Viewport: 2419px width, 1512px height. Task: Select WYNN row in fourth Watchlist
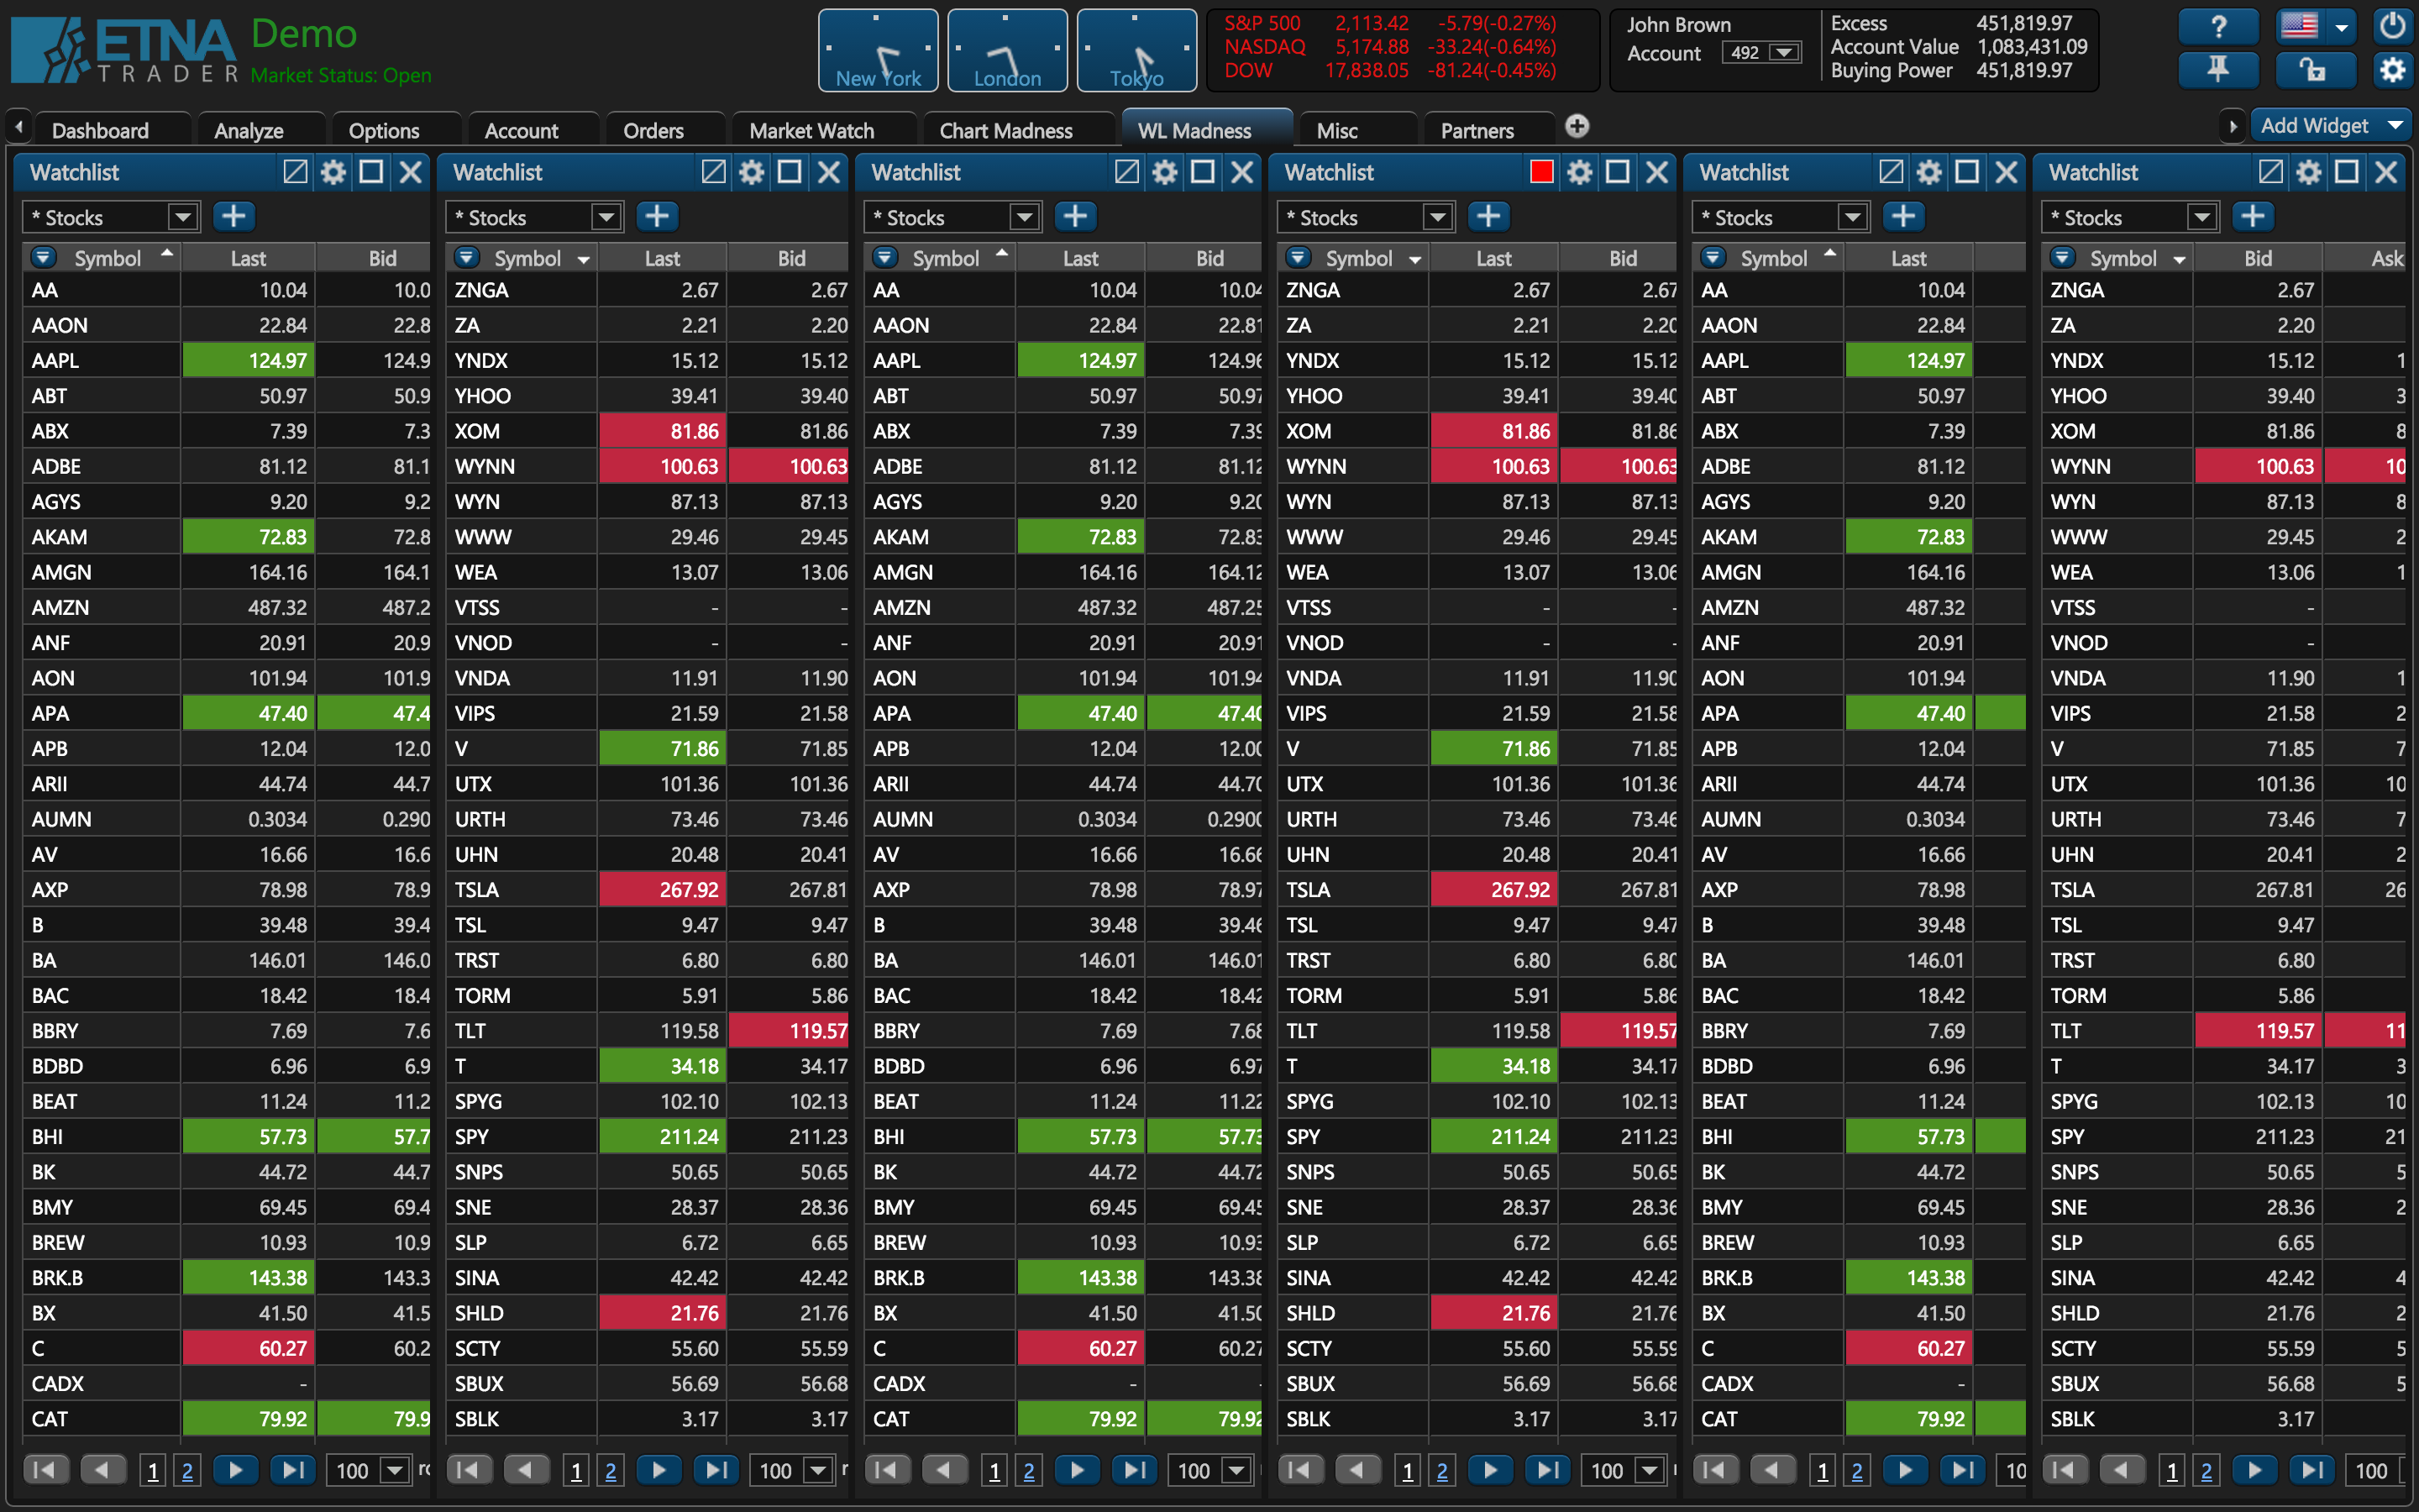coord(1477,467)
